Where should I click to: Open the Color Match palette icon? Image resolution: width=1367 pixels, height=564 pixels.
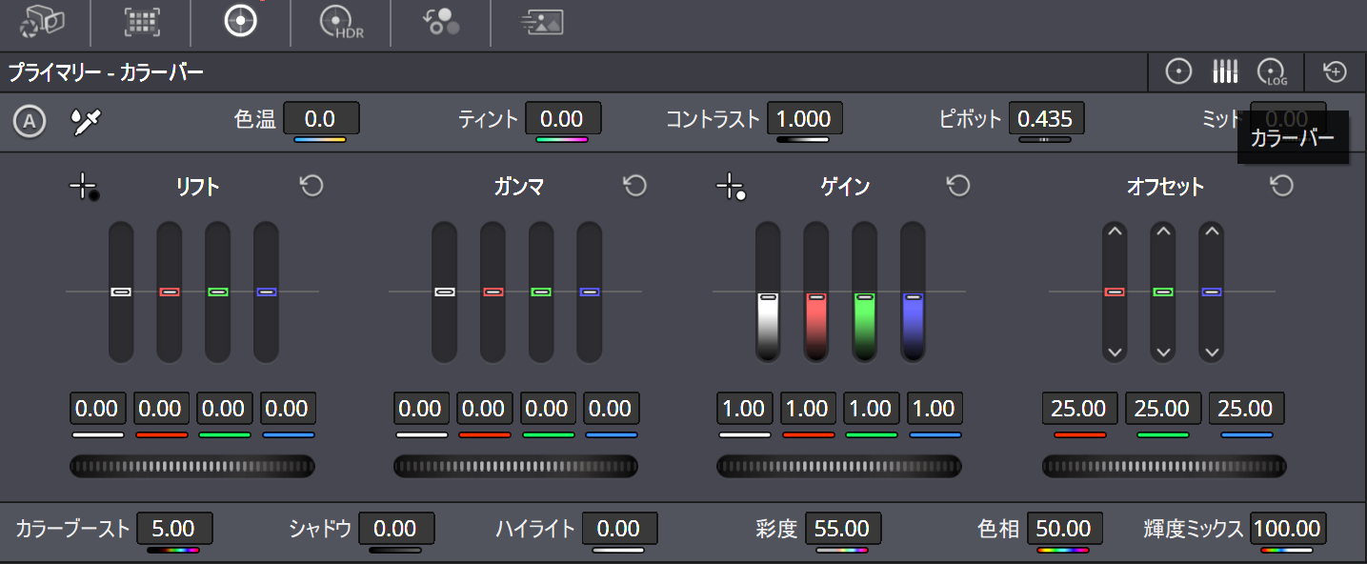point(143,21)
